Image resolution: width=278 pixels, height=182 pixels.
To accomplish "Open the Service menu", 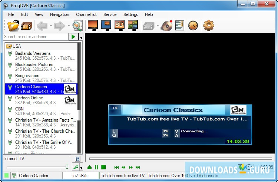I will click(110, 14).
